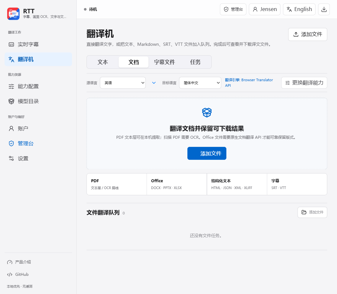This screenshot has width=337, height=294.
Task: Click the 添加文件 button beside 文件翻译队列
Action: tap(312, 212)
